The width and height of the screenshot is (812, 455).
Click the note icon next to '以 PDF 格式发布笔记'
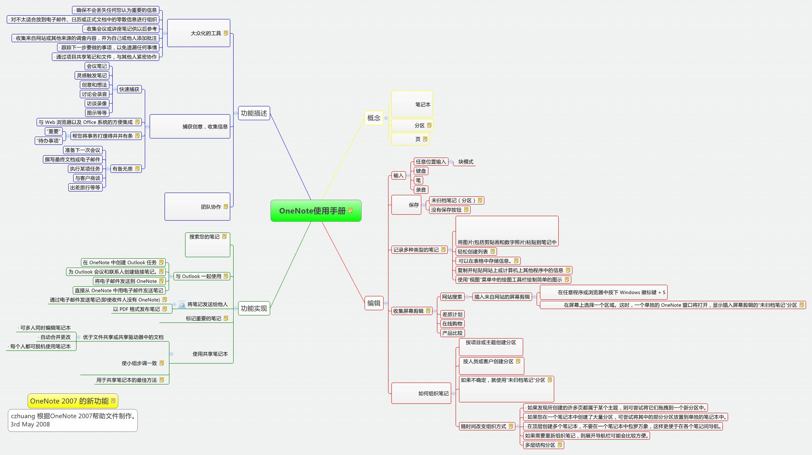click(x=165, y=309)
